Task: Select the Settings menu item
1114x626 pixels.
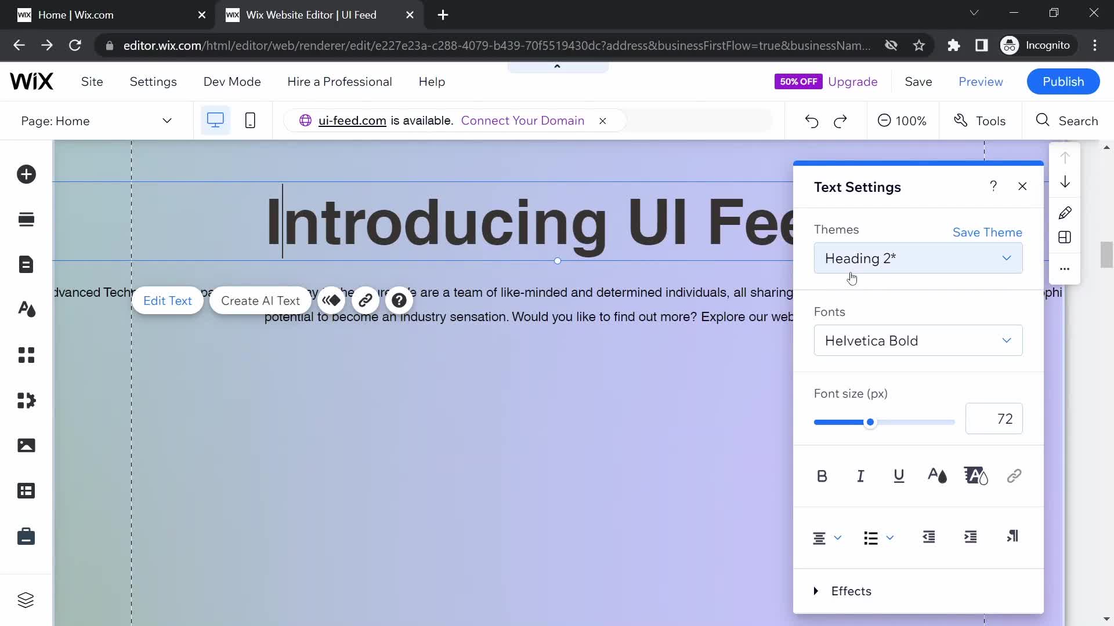Action: tap(153, 82)
